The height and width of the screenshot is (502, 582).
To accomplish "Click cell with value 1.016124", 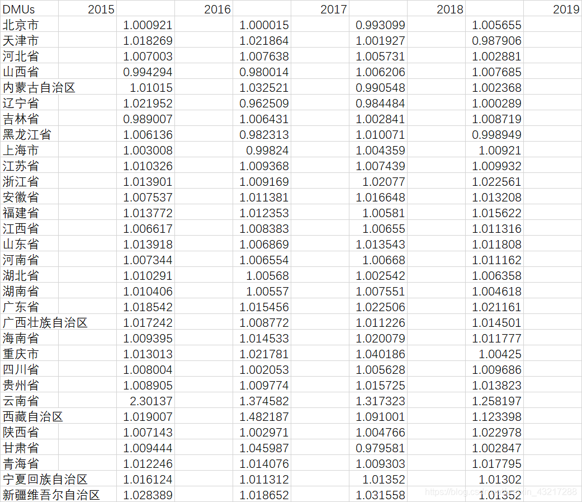I will (x=145, y=478).
